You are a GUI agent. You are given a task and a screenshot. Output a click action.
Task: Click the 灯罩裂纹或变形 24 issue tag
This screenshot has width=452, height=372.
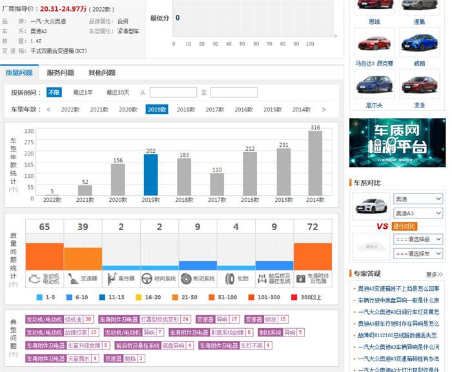click(145, 319)
